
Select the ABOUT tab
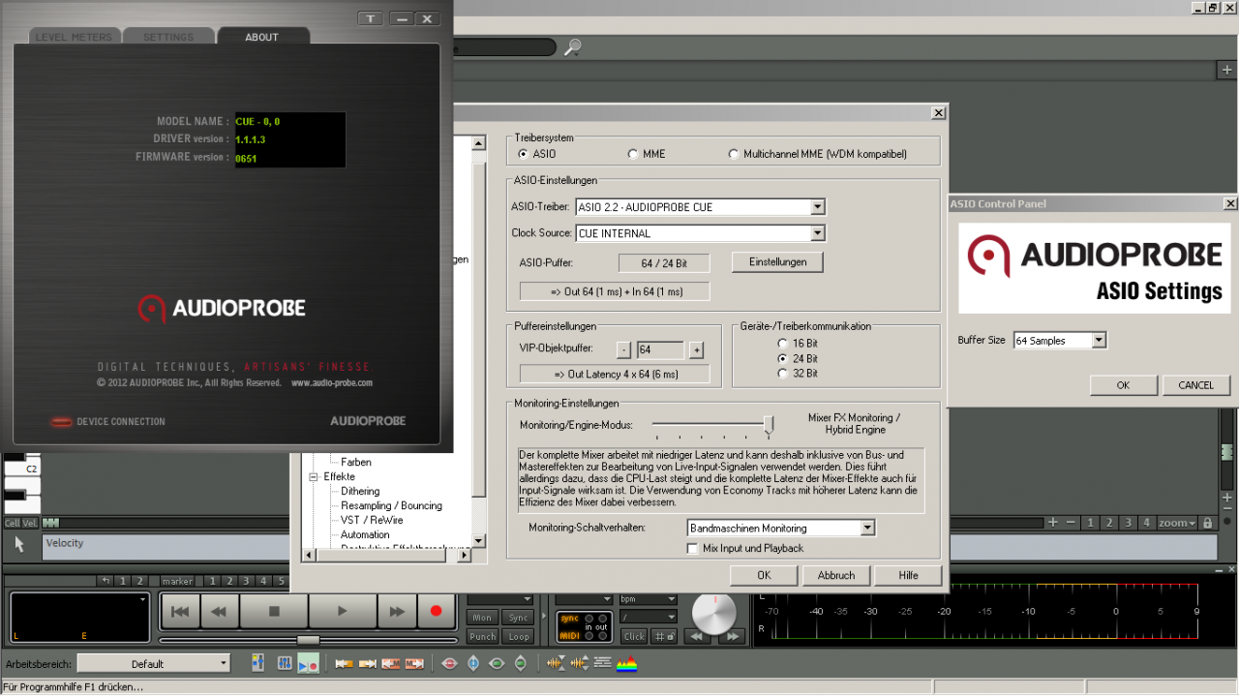pyautogui.click(x=262, y=37)
